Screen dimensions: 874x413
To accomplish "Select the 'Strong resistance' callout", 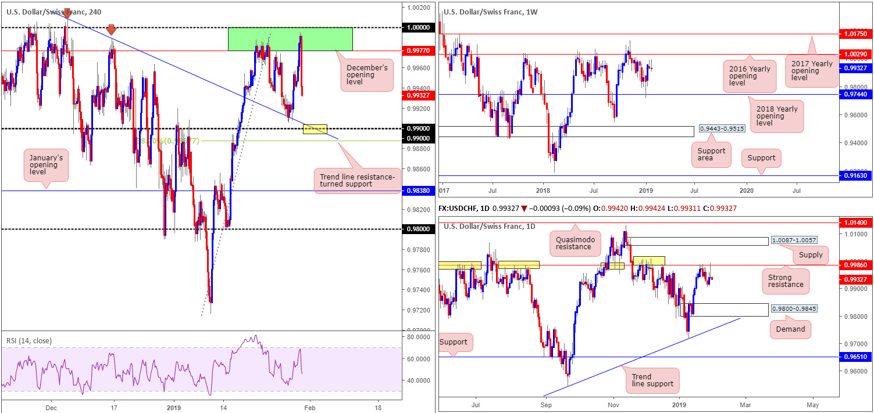I will pos(785,280).
